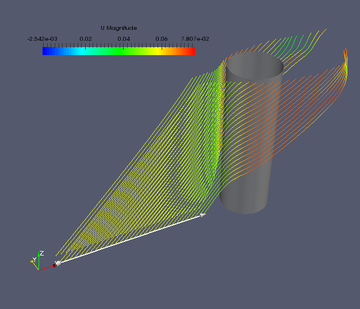Select the white seed line midpoint
Image resolution: width=360 pixels, height=309 pixels.
(x=131, y=239)
